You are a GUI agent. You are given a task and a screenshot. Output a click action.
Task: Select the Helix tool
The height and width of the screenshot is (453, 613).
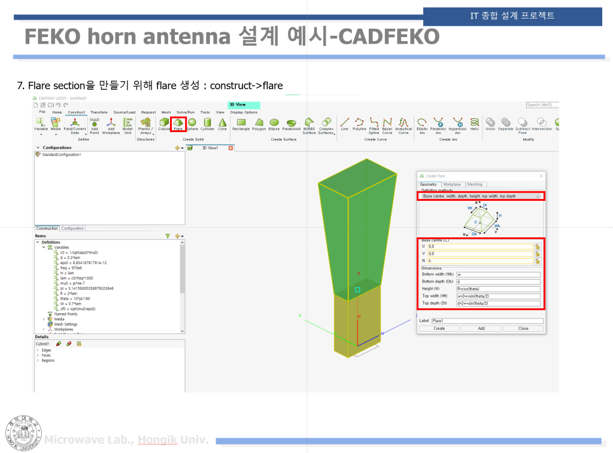[x=475, y=124]
